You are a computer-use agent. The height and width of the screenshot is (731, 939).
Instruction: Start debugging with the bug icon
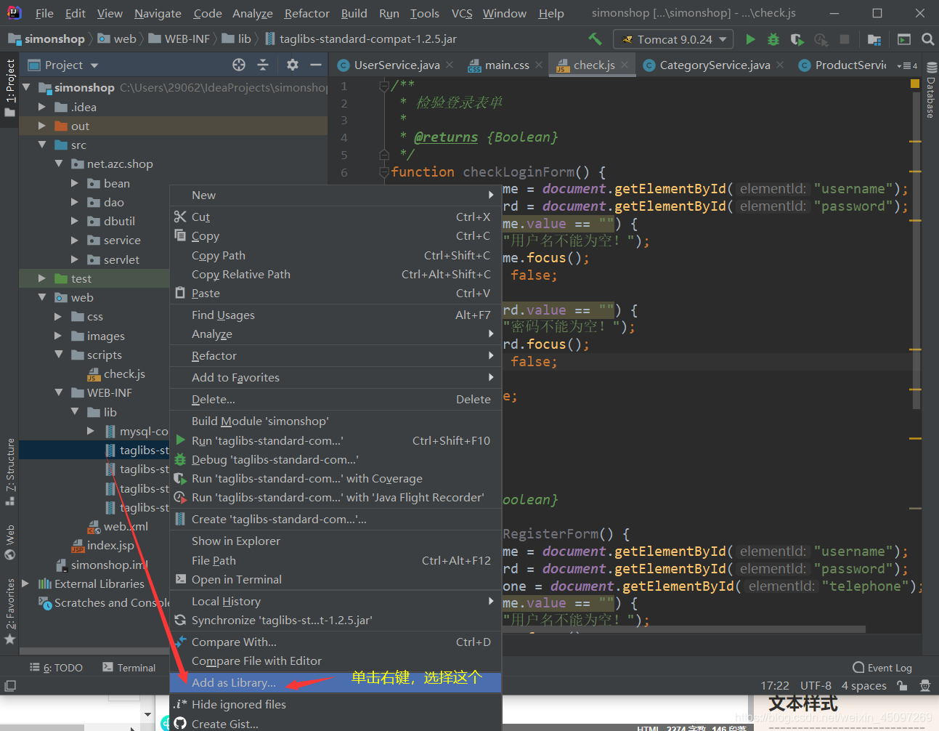point(773,39)
